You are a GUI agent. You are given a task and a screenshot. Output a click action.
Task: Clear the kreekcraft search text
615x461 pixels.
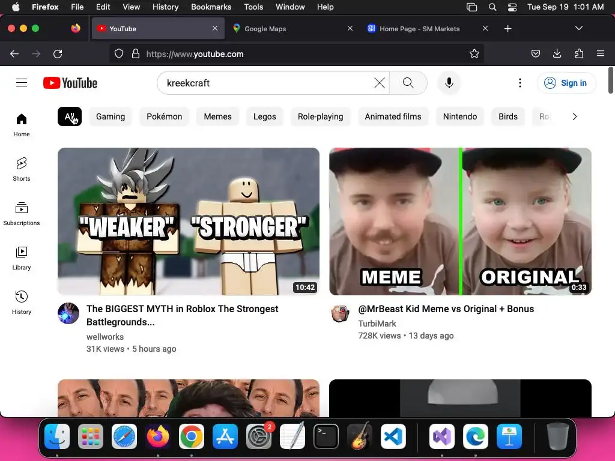pos(380,83)
